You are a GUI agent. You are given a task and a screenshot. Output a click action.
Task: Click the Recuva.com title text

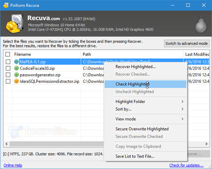[43, 18]
